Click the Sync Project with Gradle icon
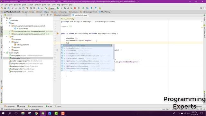Image resolution: width=206 pixels, height=116 pixels. [83, 8]
